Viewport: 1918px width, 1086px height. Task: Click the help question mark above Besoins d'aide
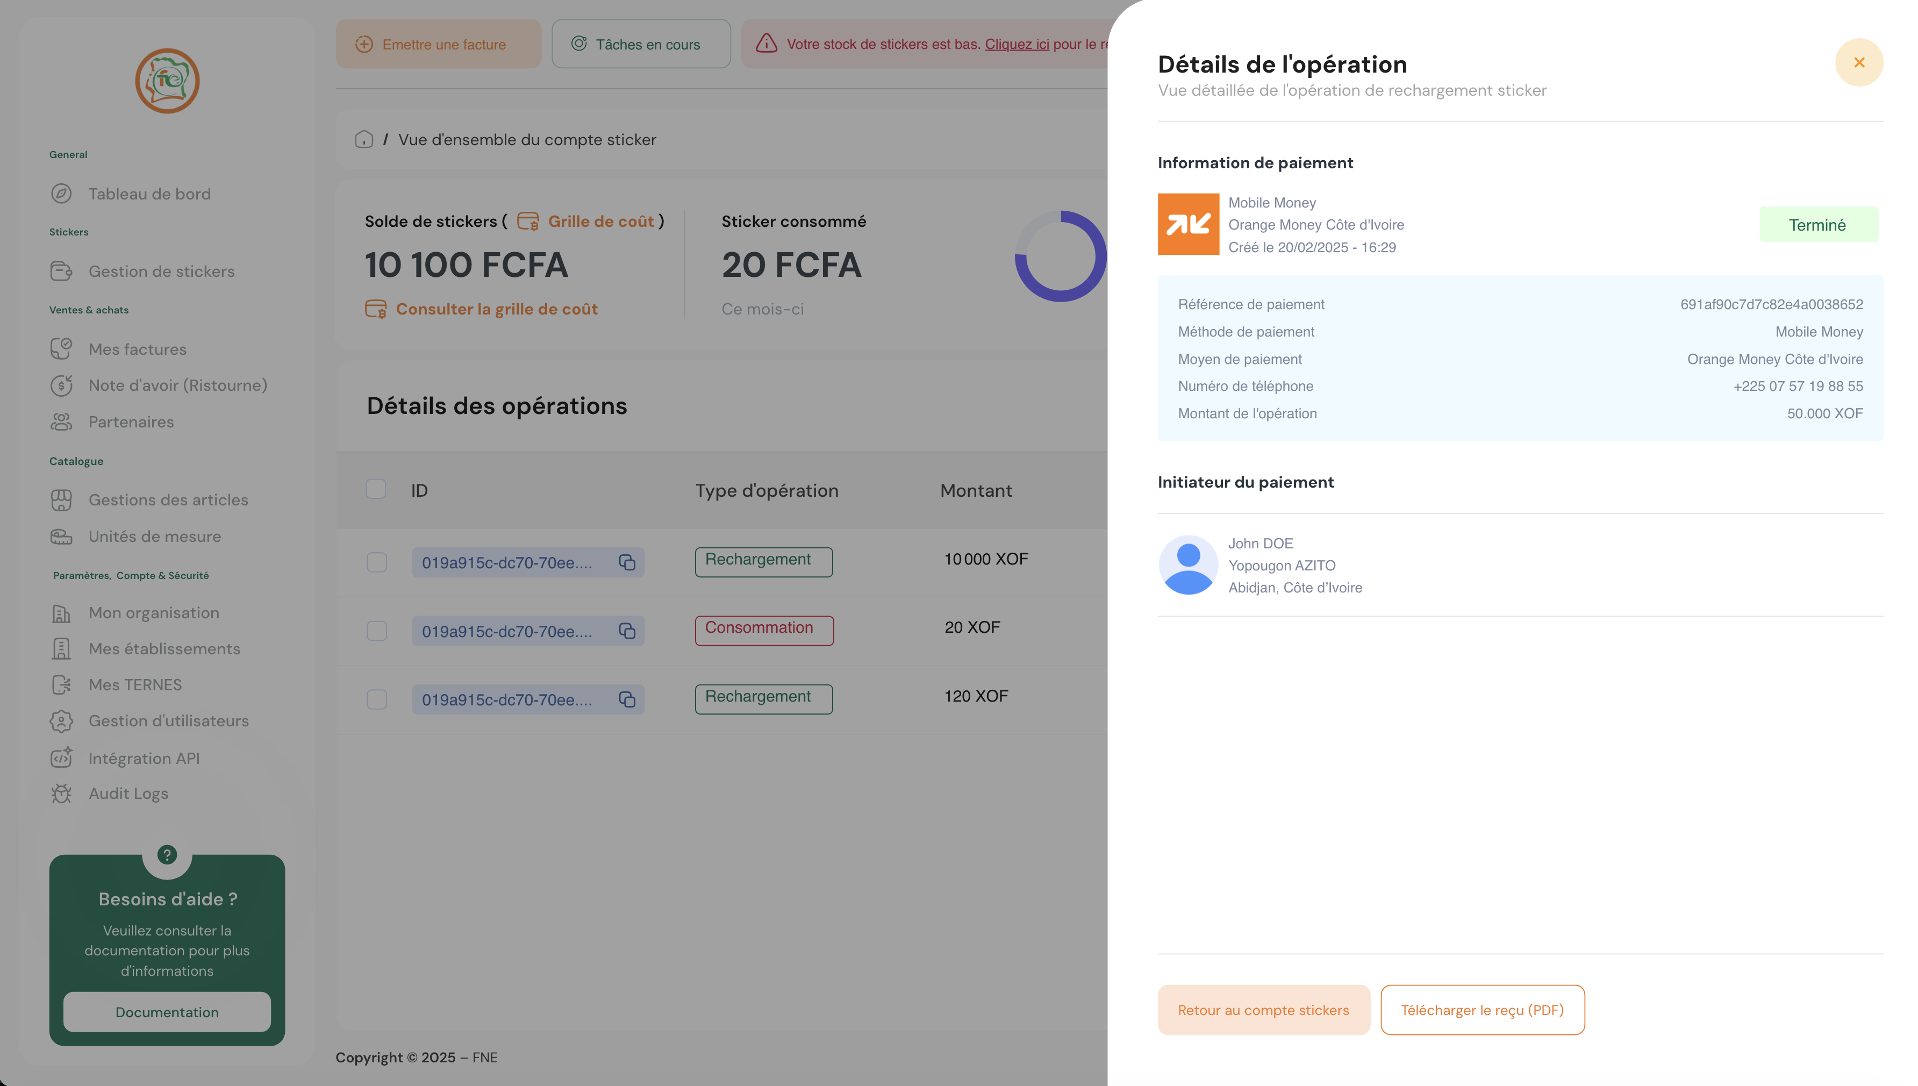point(166,855)
